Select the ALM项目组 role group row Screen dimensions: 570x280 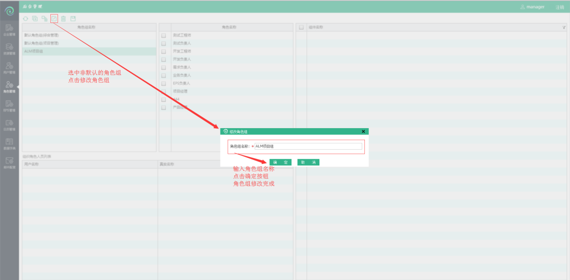89,52
